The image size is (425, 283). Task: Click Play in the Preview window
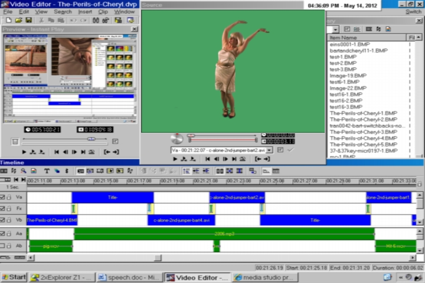coord(24,152)
